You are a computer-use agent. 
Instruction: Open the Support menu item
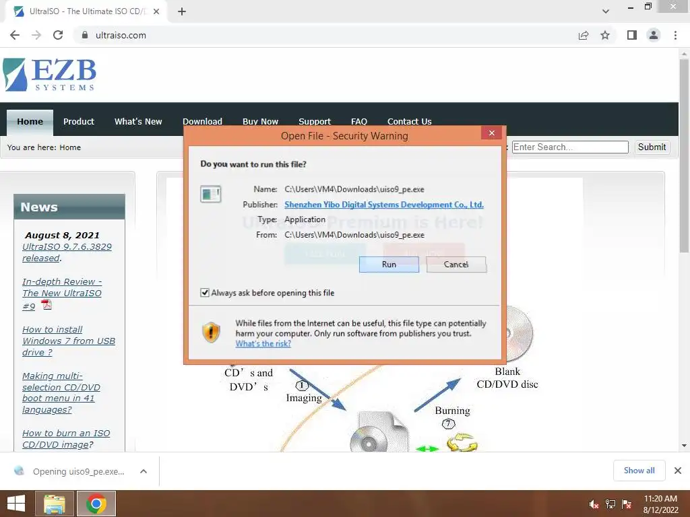point(315,121)
